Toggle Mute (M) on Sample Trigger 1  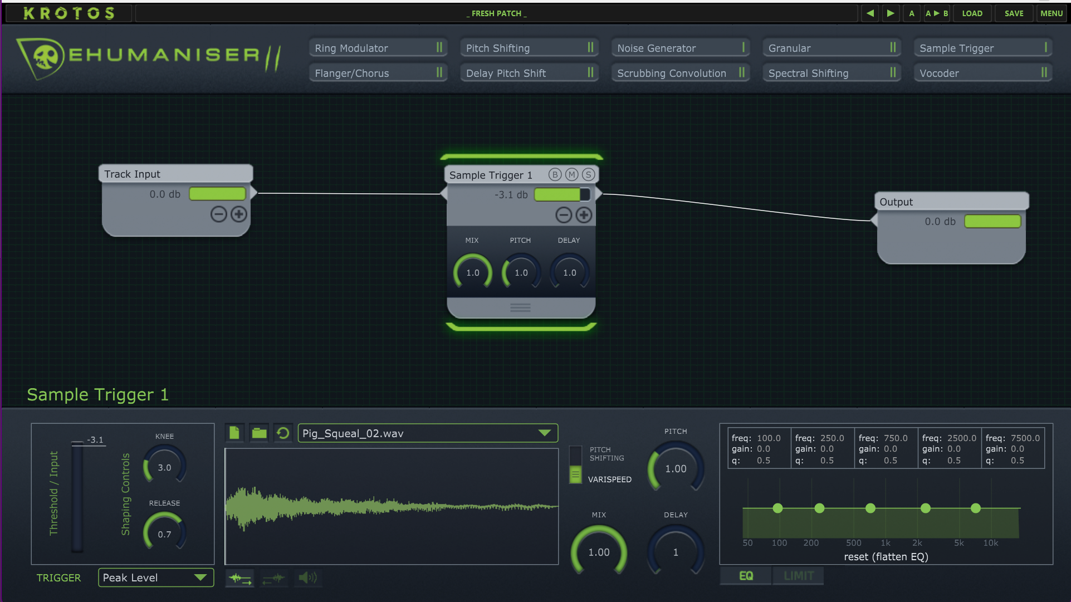[572, 175]
